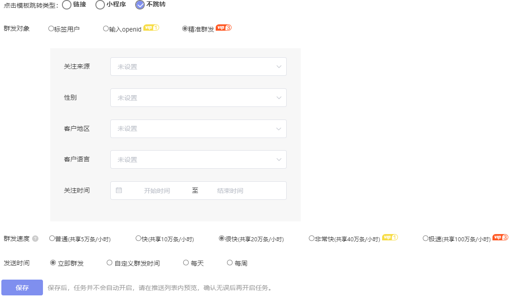Click the VIP3 badge next to 精准群发
Screen dimensions: 511x299
(x=224, y=28)
